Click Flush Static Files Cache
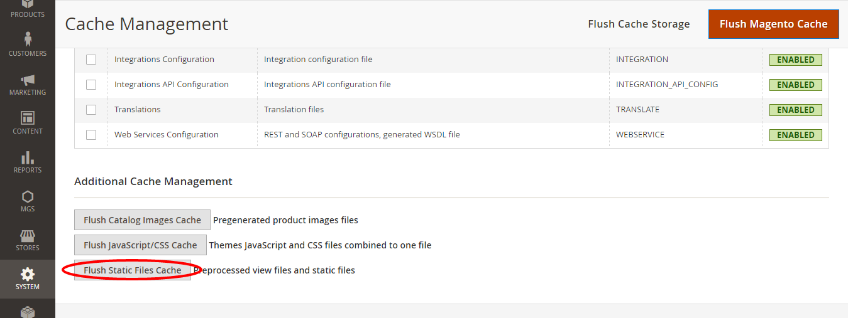 pos(133,270)
